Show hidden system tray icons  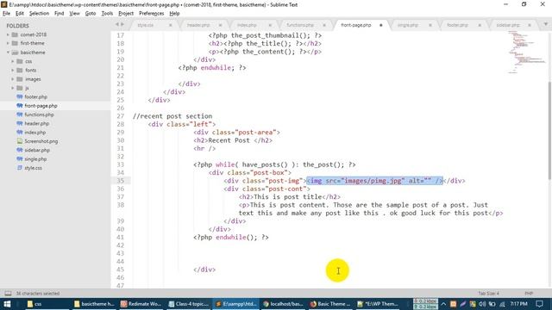443,304
